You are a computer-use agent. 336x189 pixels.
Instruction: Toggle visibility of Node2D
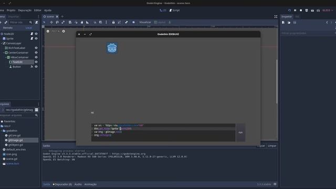coord(36,34)
